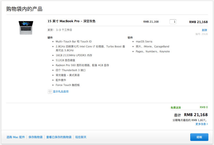The height and width of the screenshot is (145, 214).
Task: Open the 更多信息 link
Action: (200, 124)
